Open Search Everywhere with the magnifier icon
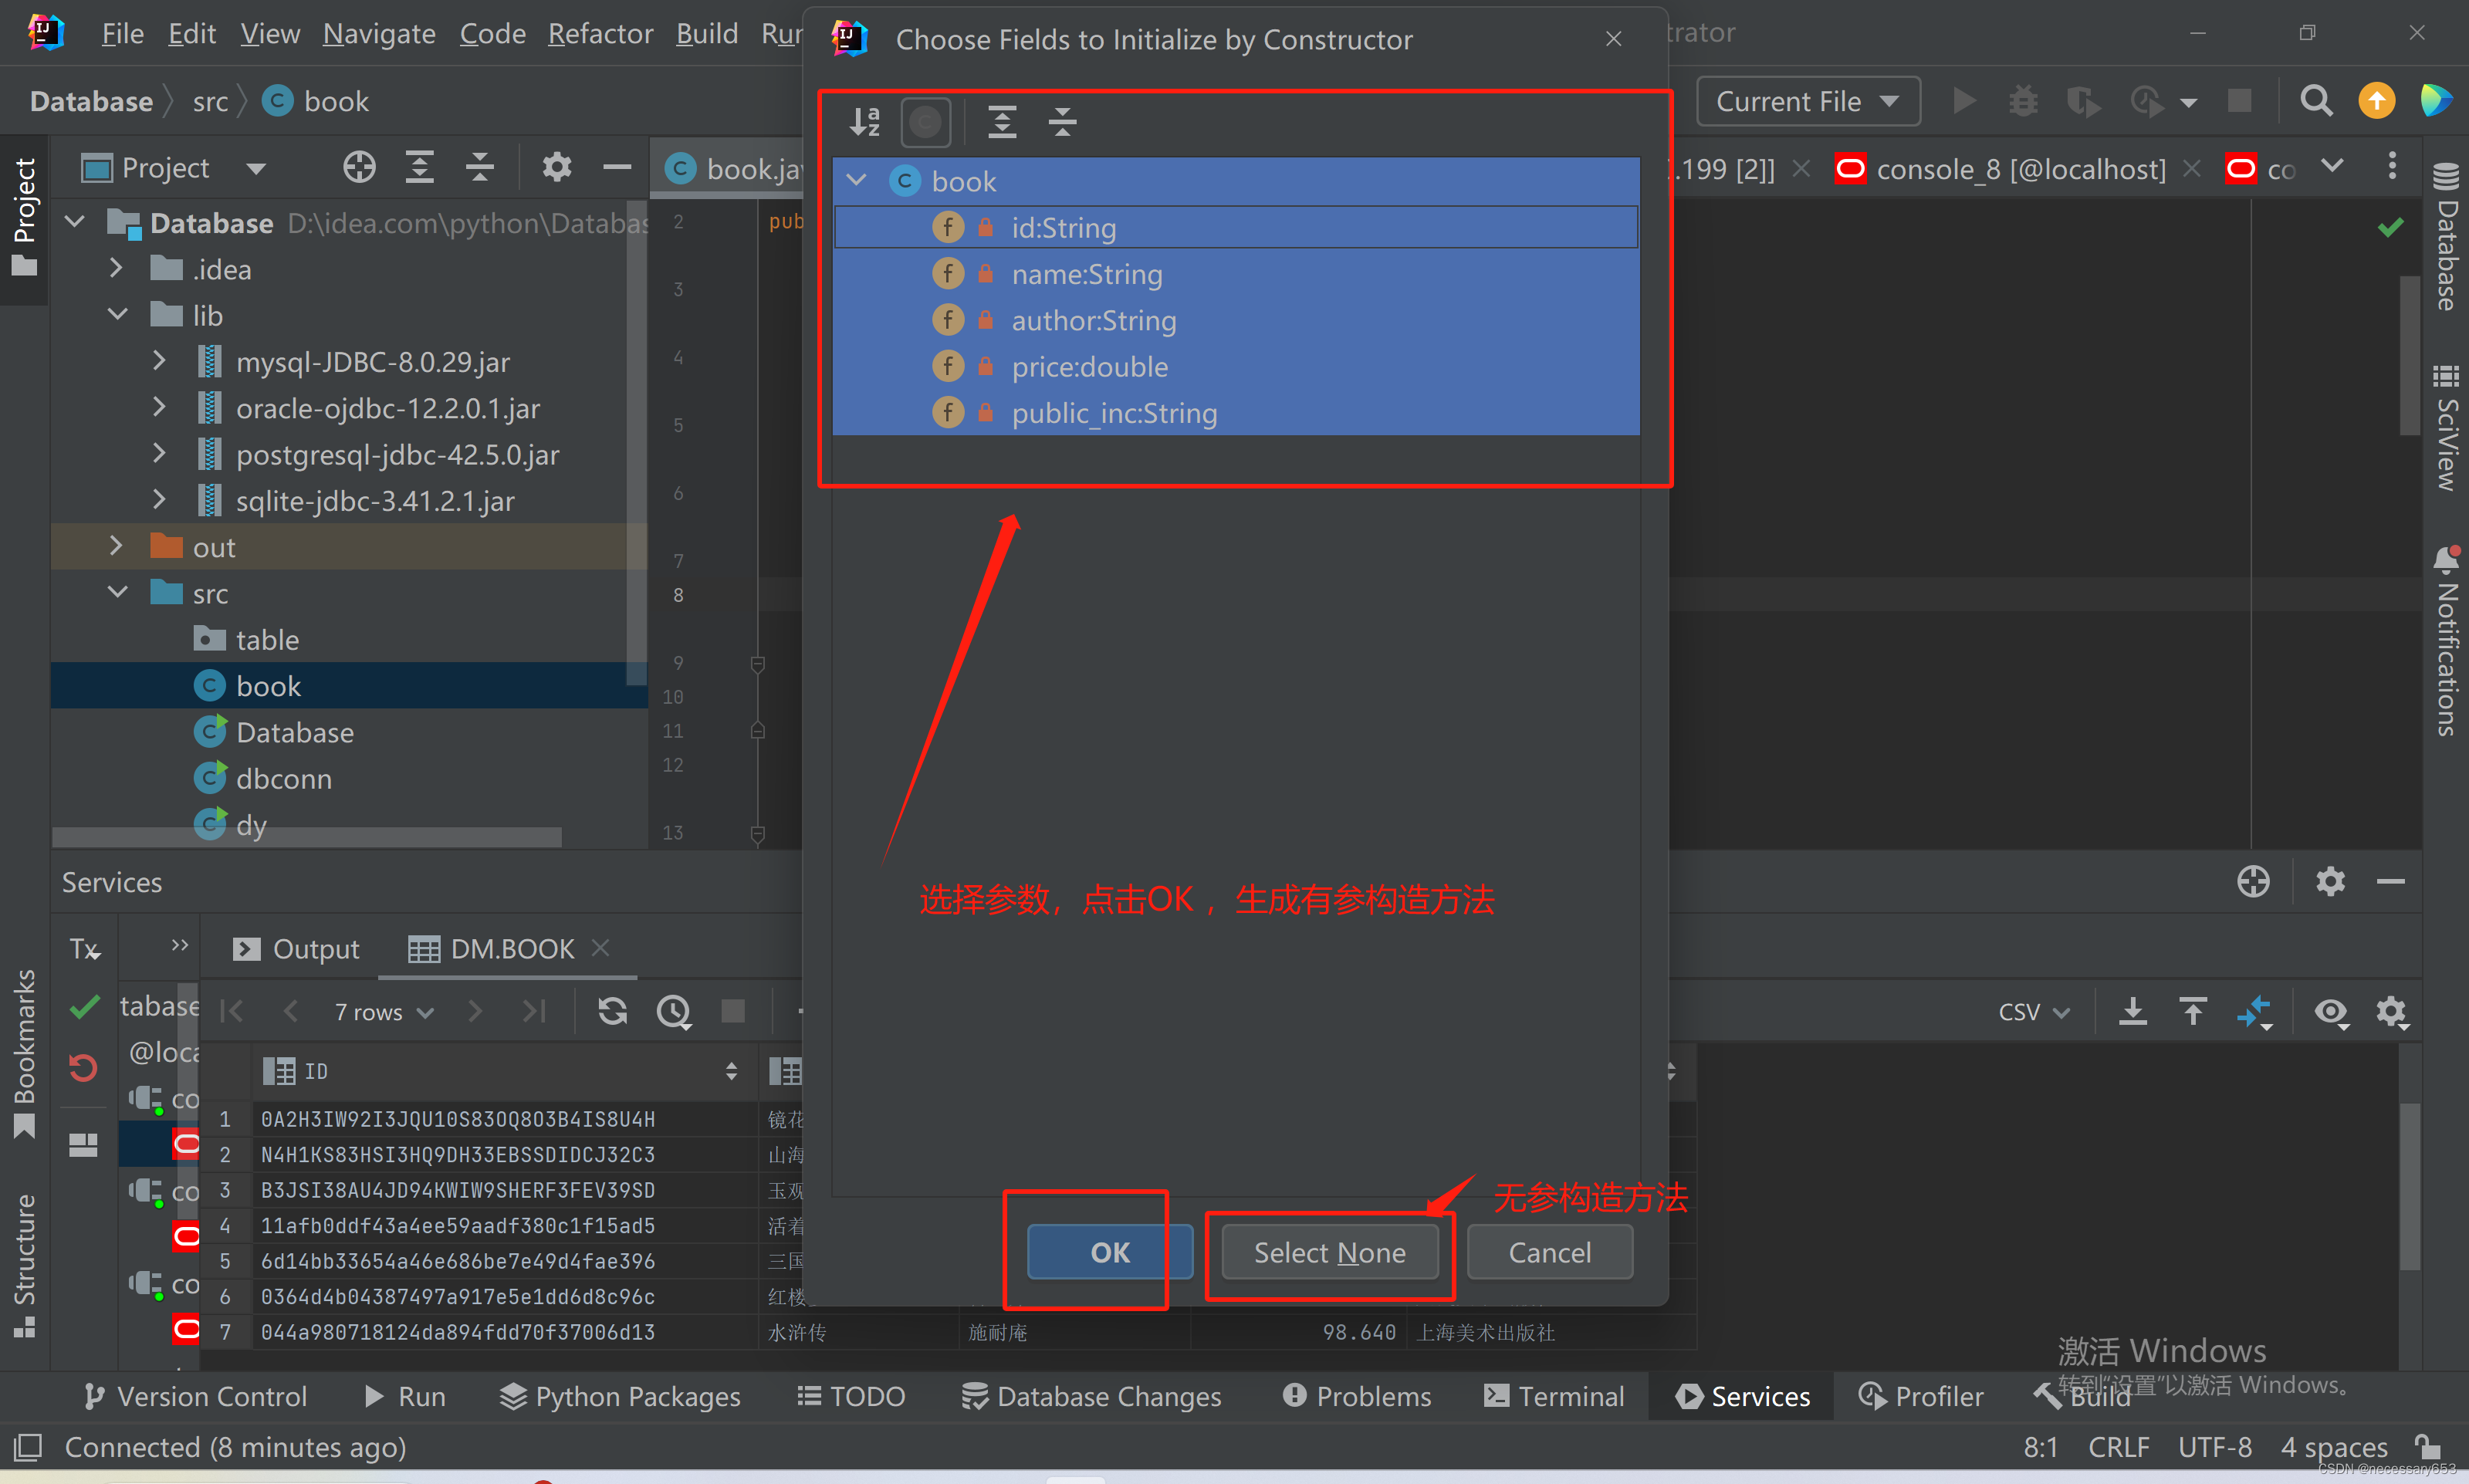This screenshot has width=2469, height=1484. pyautogui.click(x=2317, y=100)
